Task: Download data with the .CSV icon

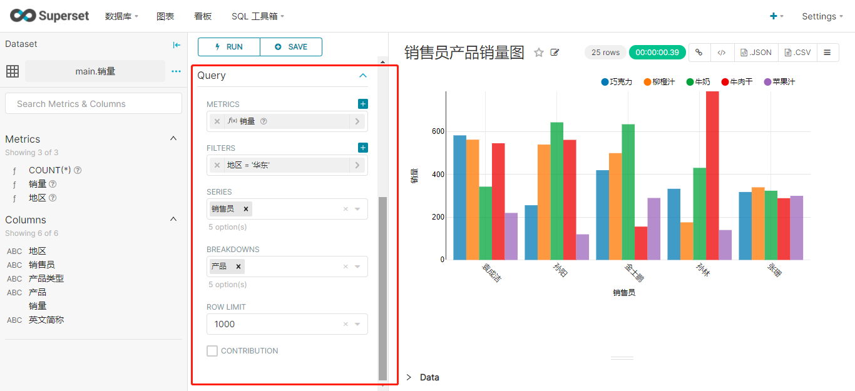Action: click(x=797, y=52)
